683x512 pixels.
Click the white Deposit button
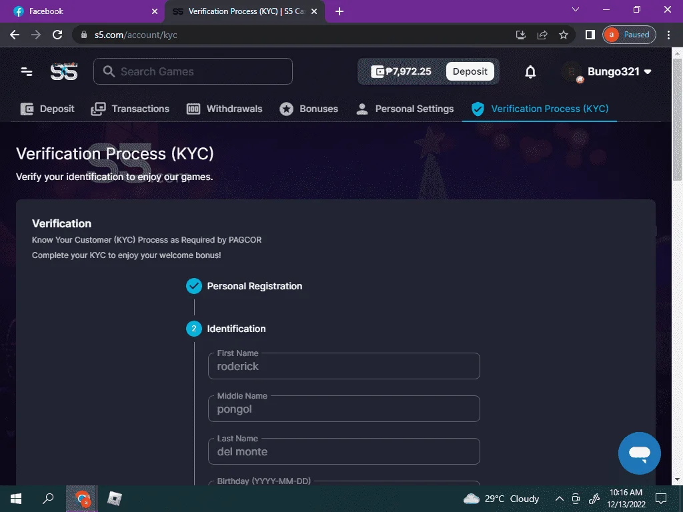[470, 71]
